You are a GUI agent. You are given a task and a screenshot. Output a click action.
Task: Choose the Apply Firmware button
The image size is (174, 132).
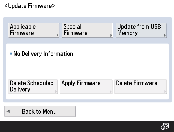tap(86, 87)
